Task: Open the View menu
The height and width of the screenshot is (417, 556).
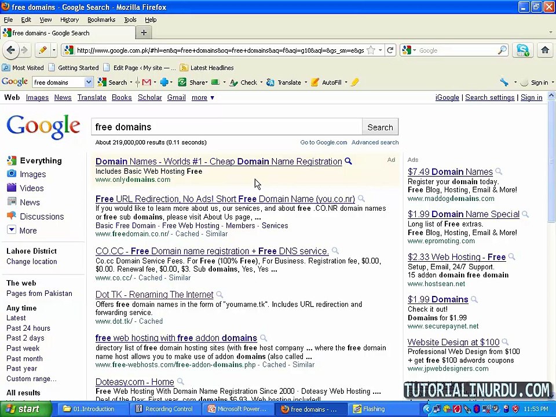Action: tap(45, 20)
